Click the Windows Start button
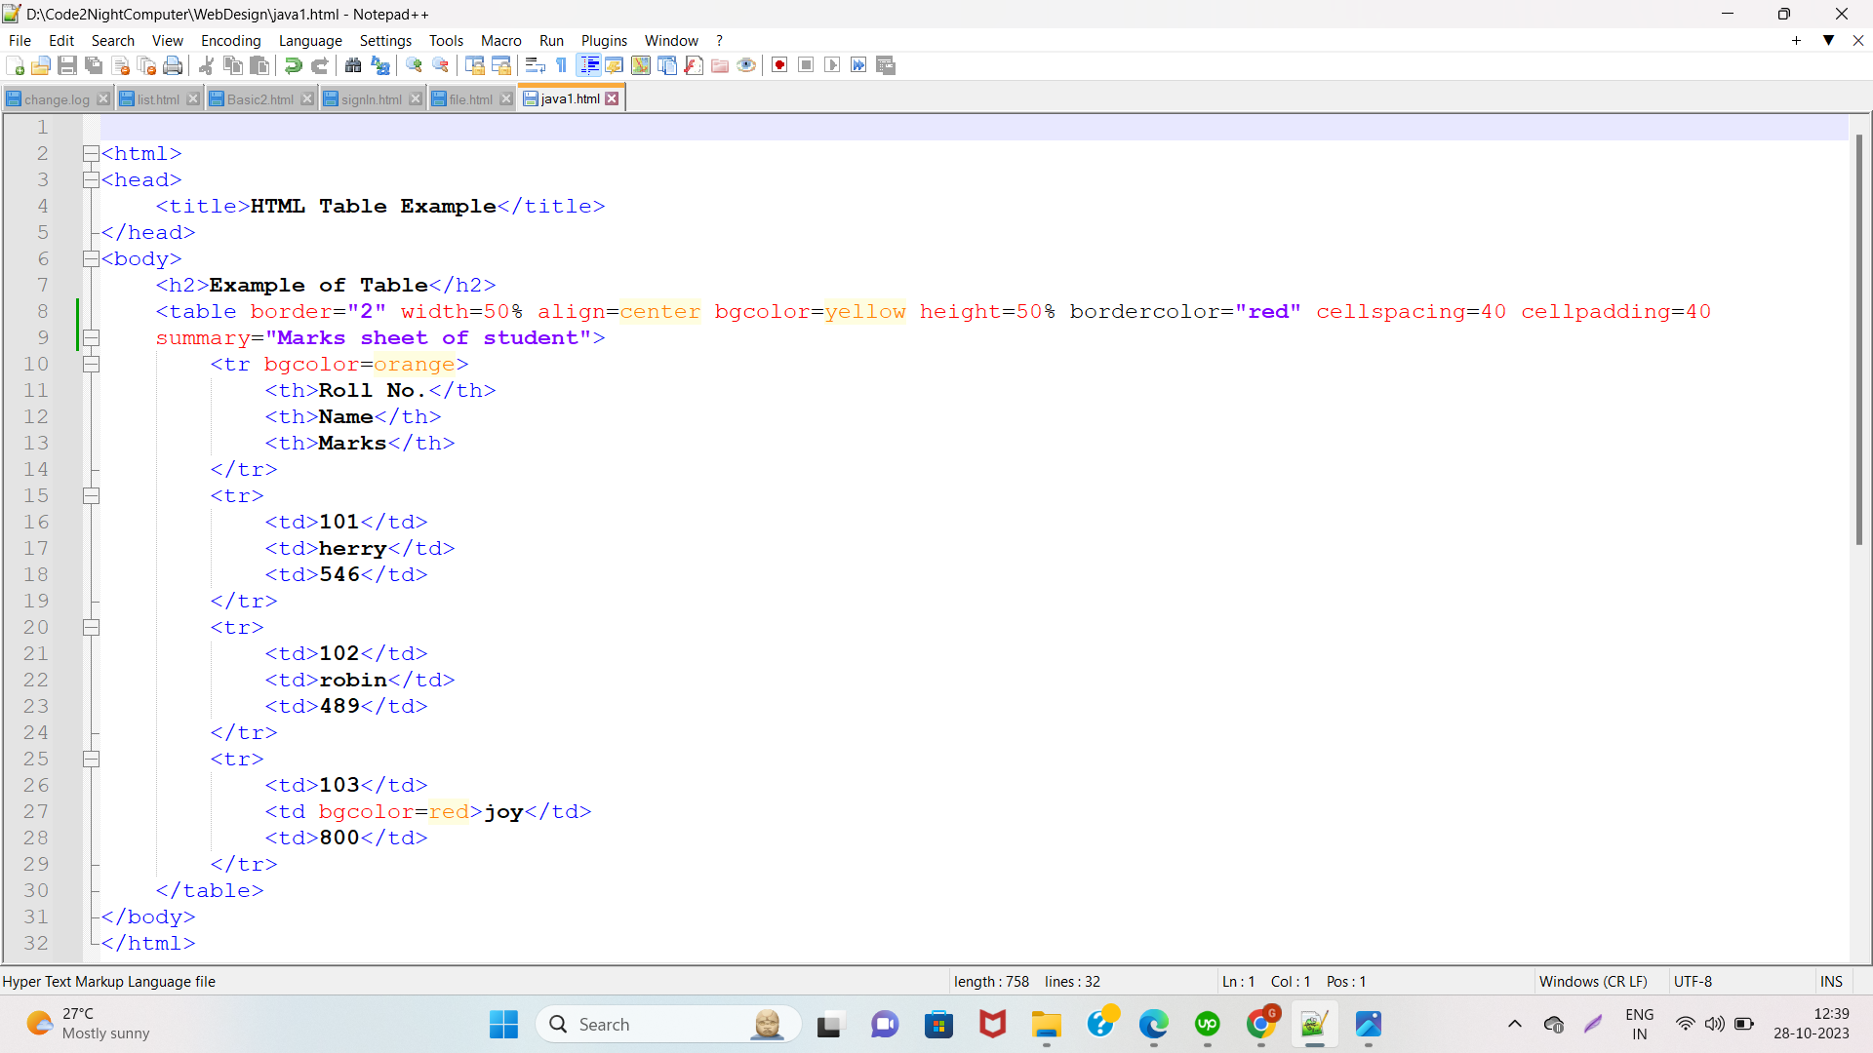1873x1053 pixels. (503, 1025)
